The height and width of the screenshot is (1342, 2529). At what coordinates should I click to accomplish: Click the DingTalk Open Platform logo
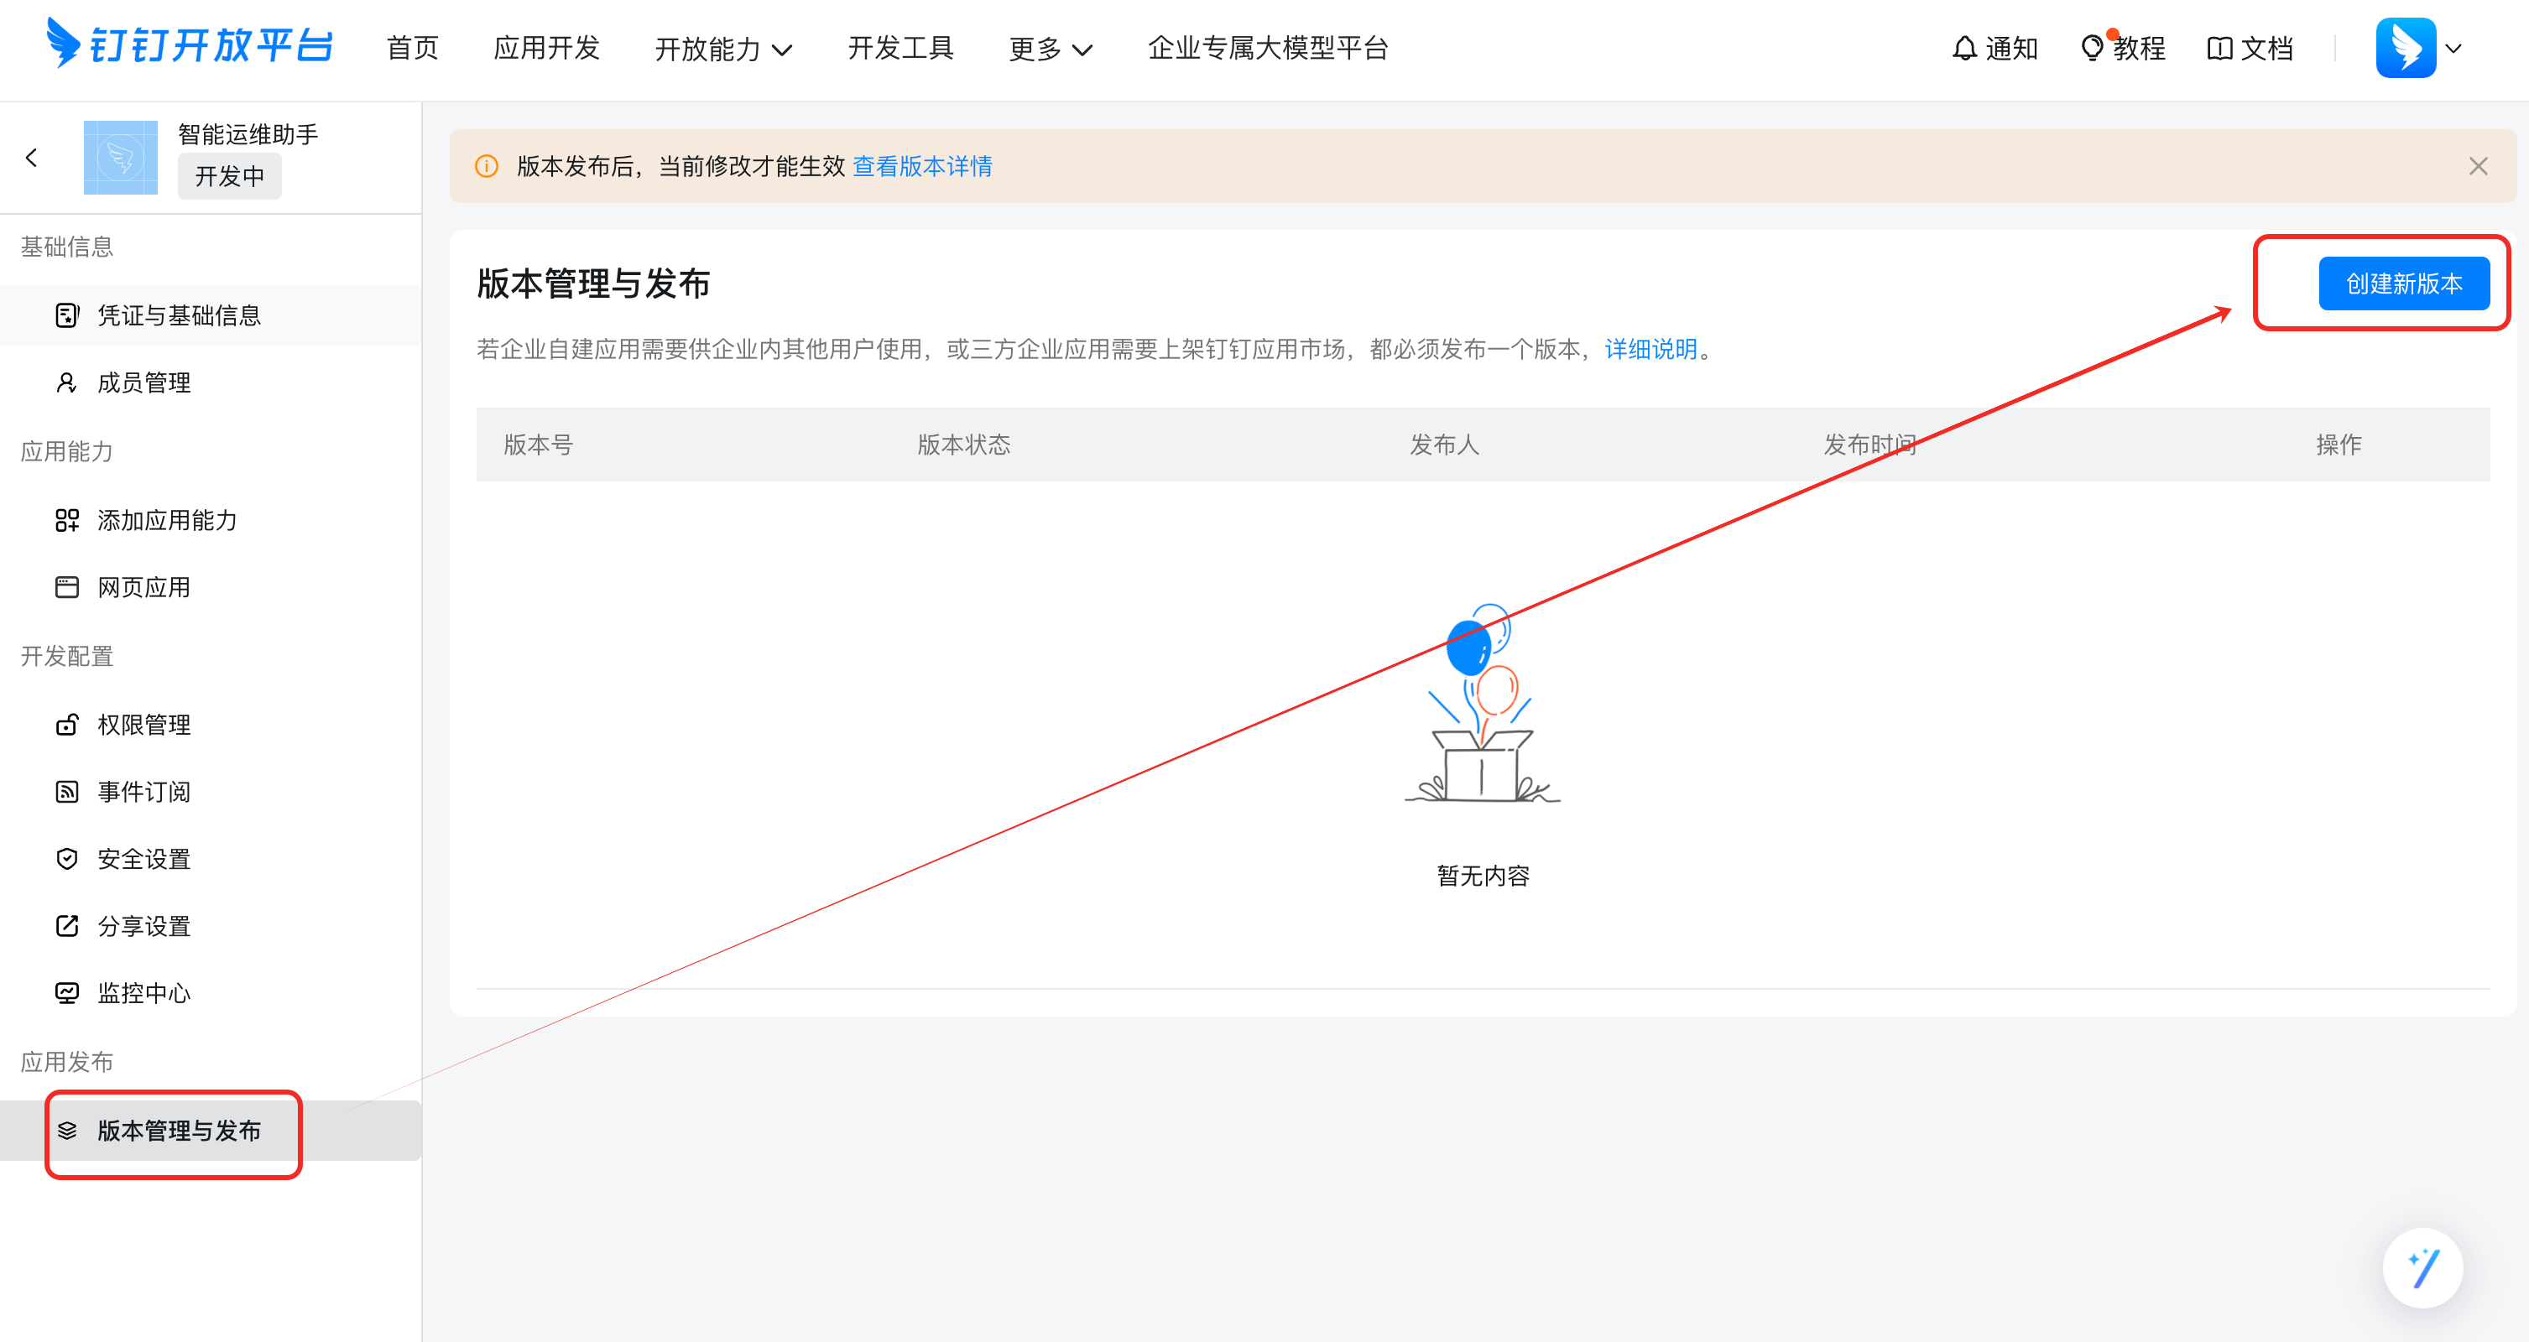[190, 45]
